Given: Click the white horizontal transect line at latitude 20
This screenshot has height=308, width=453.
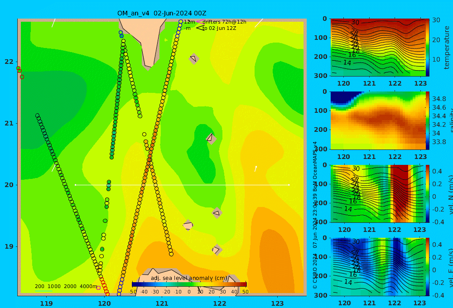Looking at the screenshot, I should point(182,185).
